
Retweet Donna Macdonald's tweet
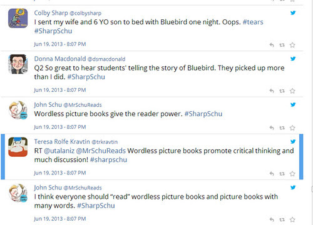pyautogui.click(x=282, y=91)
